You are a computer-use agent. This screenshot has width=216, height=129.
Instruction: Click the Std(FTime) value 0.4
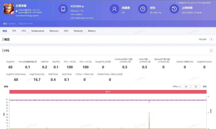pos(53,79)
